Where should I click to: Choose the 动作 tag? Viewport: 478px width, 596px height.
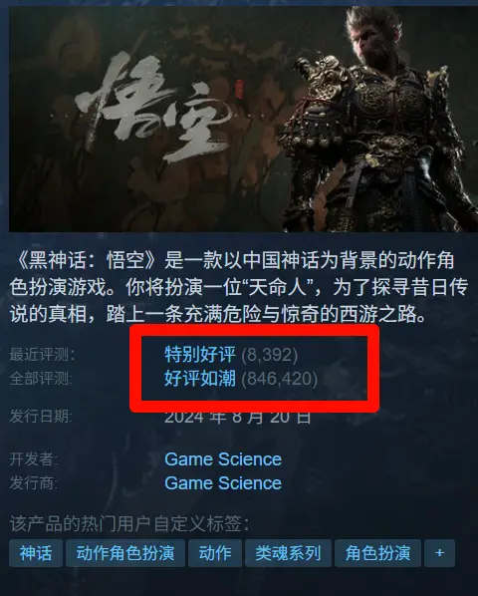tap(215, 553)
